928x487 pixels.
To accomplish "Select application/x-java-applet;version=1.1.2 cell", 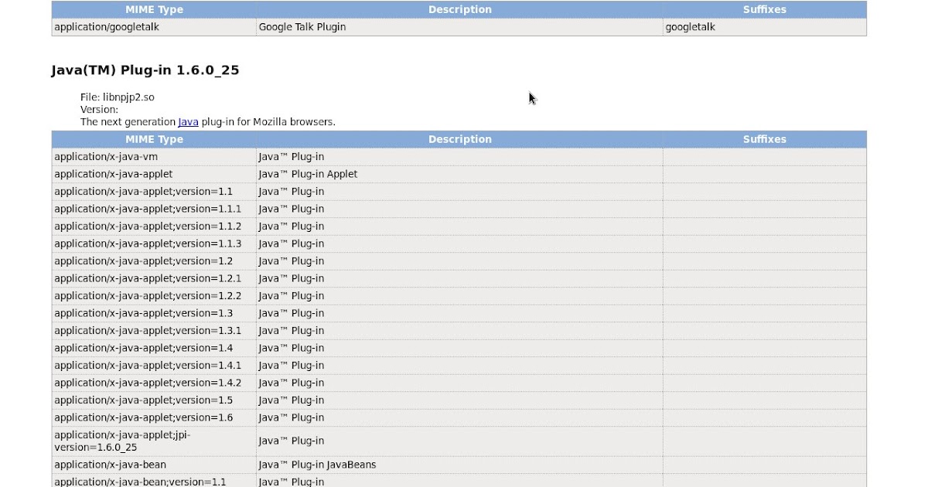I will (154, 226).
